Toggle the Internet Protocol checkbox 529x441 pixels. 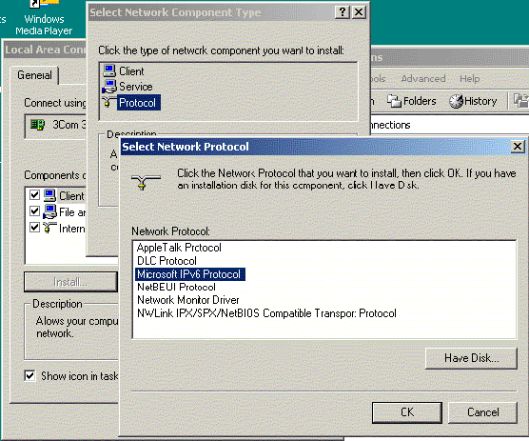pos(34,227)
